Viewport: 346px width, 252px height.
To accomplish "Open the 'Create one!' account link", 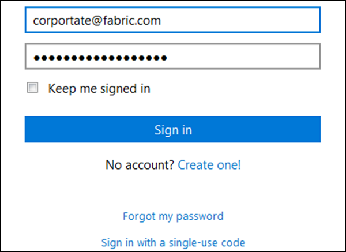I will point(209,165).
